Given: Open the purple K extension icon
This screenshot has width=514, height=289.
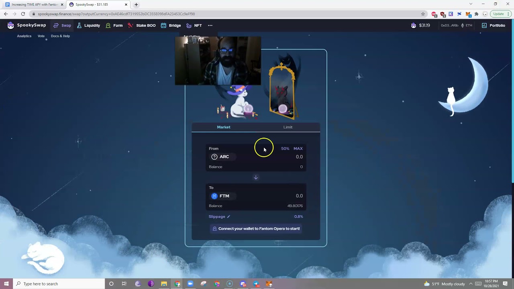Looking at the screenshot, I should point(451,14).
